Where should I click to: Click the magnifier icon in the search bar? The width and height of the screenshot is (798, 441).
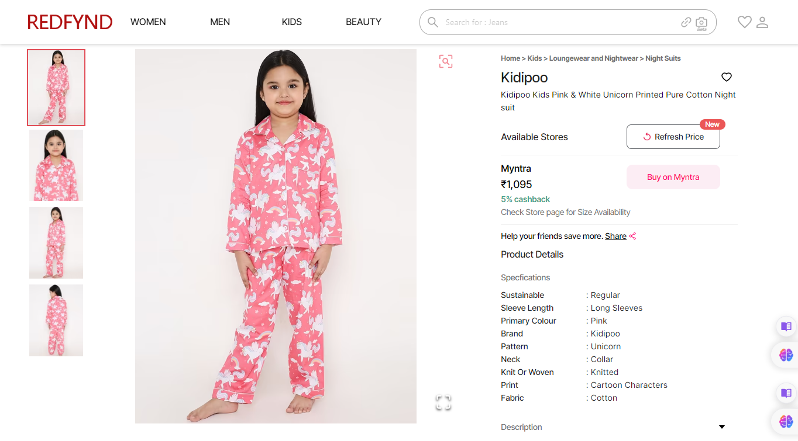(x=433, y=22)
